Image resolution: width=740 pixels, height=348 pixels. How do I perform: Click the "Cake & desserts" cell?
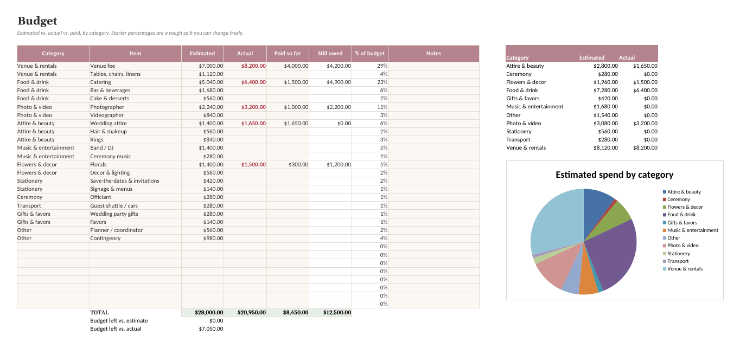pos(136,99)
